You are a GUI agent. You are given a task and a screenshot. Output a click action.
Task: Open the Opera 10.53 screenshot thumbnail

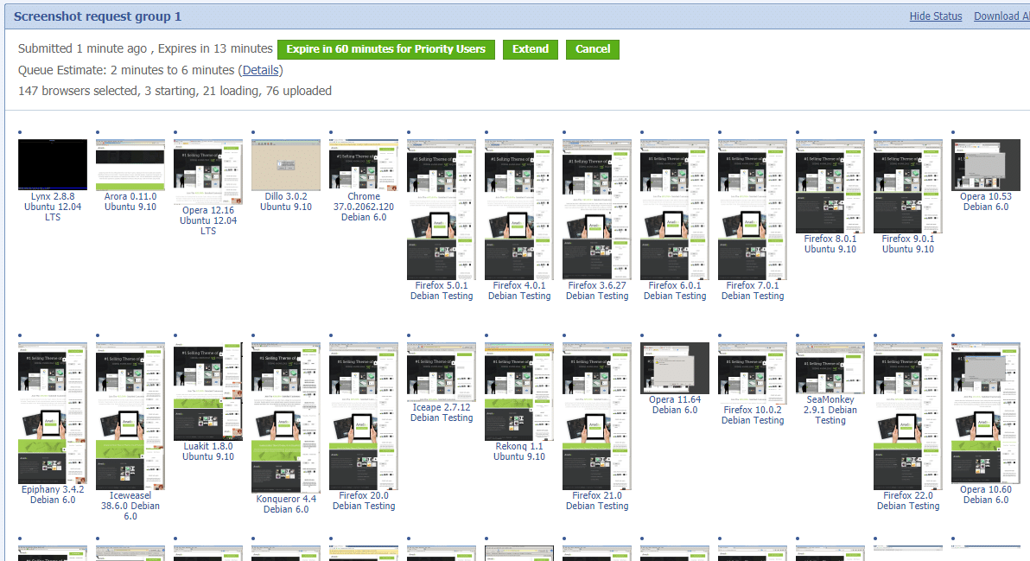[x=986, y=165]
